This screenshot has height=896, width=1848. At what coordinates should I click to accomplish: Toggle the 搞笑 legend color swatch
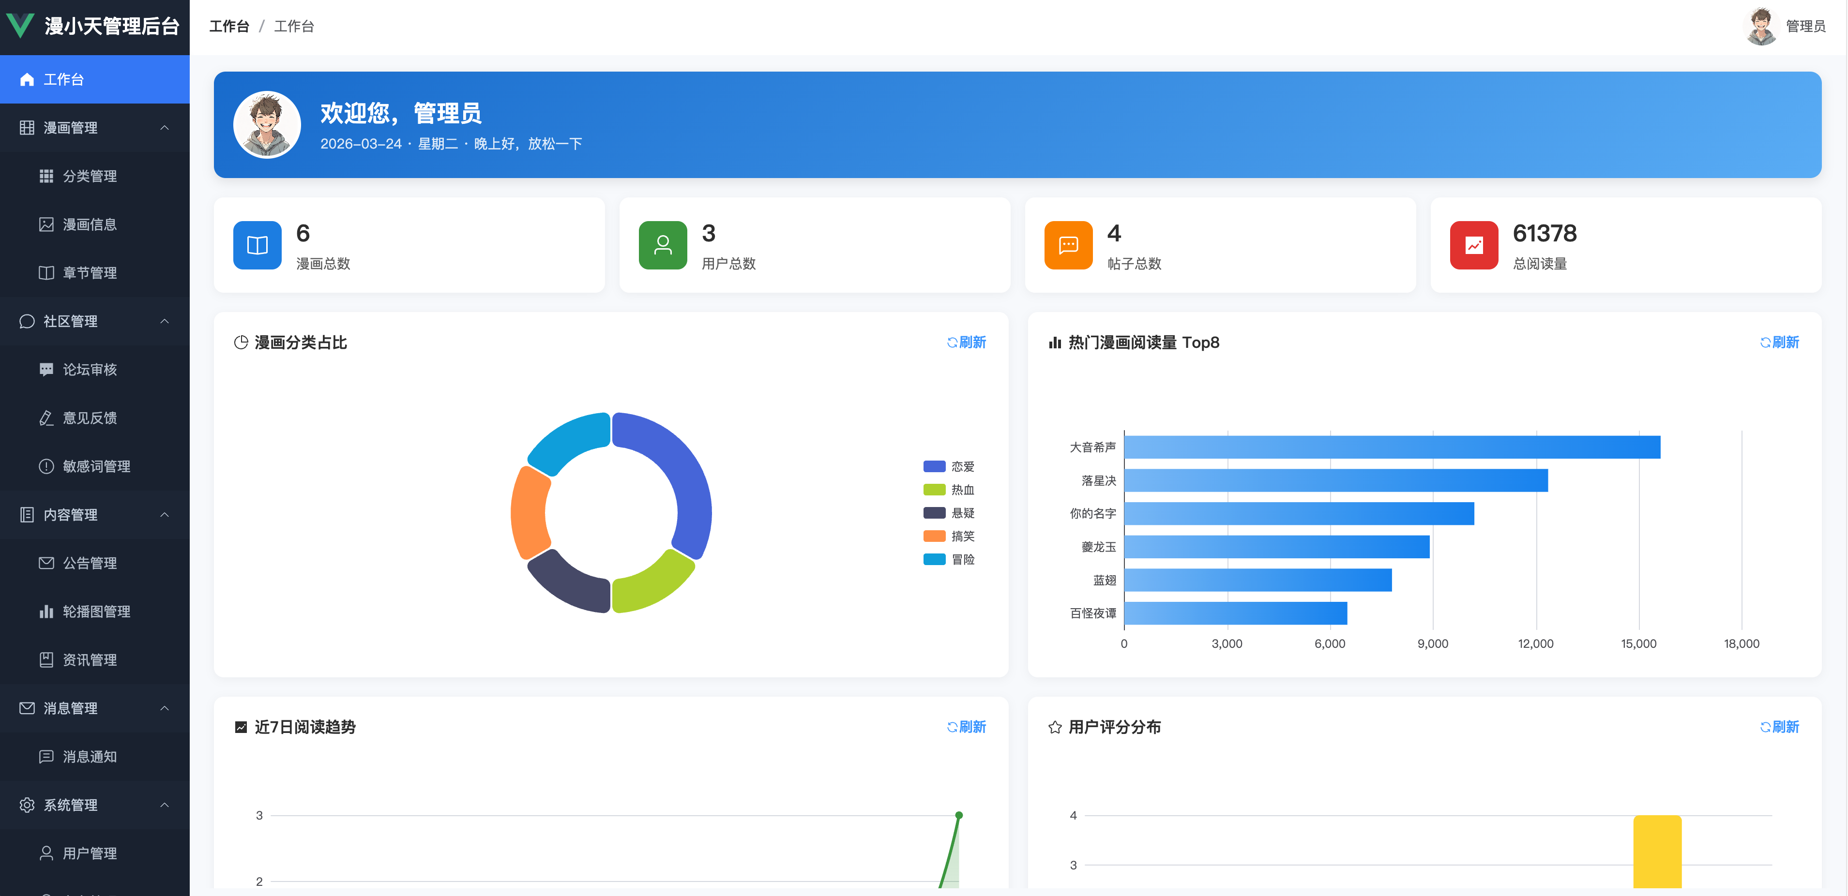pyautogui.click(x=934, y=536)
